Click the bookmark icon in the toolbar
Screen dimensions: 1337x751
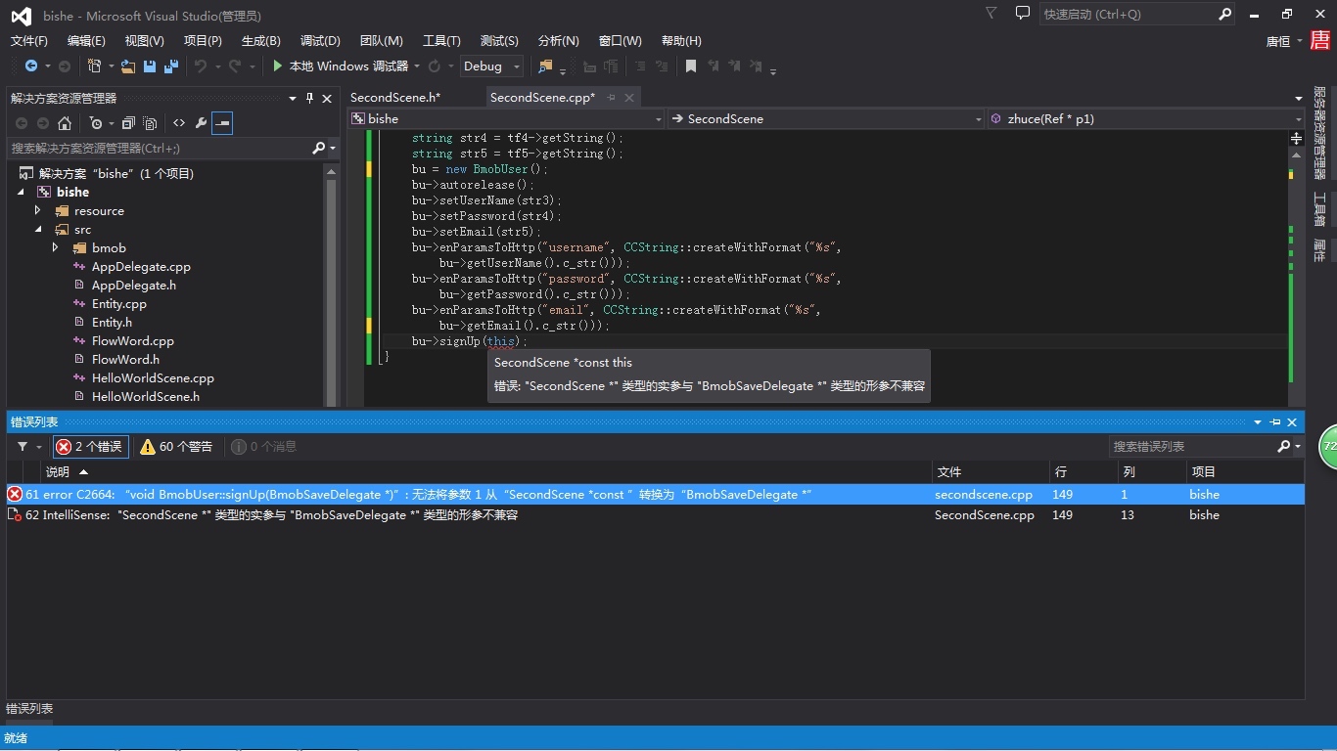[691, 66]
